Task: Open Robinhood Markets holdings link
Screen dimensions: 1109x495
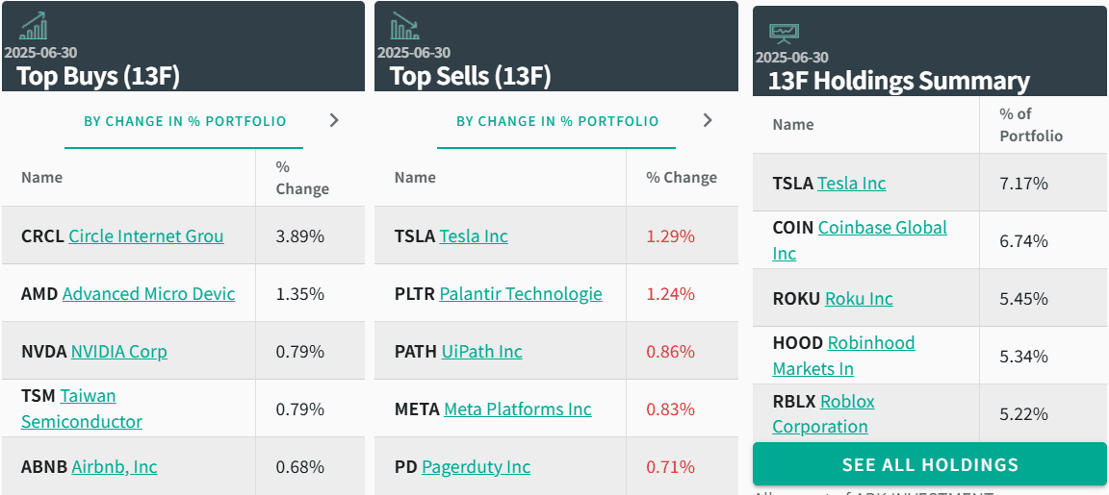Action: click(x=843, y=356)
